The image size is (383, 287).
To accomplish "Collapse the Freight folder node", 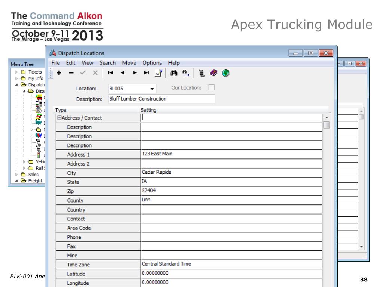I will click(x=16, y=181).
